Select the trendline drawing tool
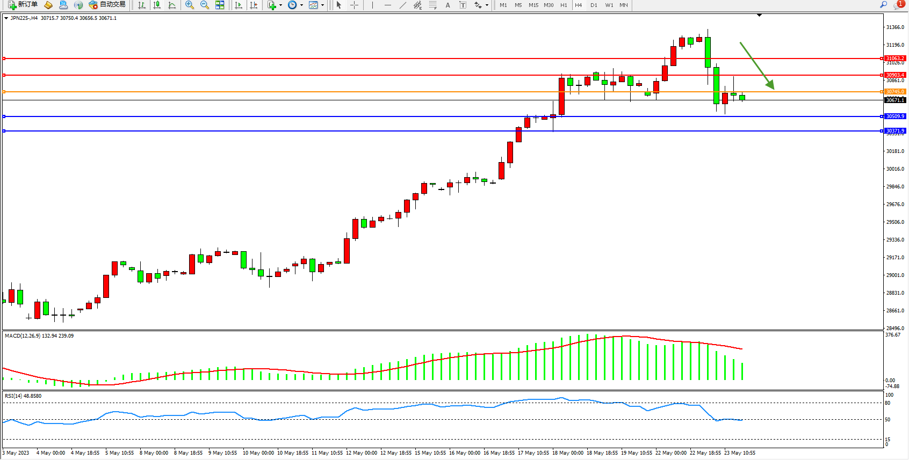909x460 pixels. coord(402,5)
